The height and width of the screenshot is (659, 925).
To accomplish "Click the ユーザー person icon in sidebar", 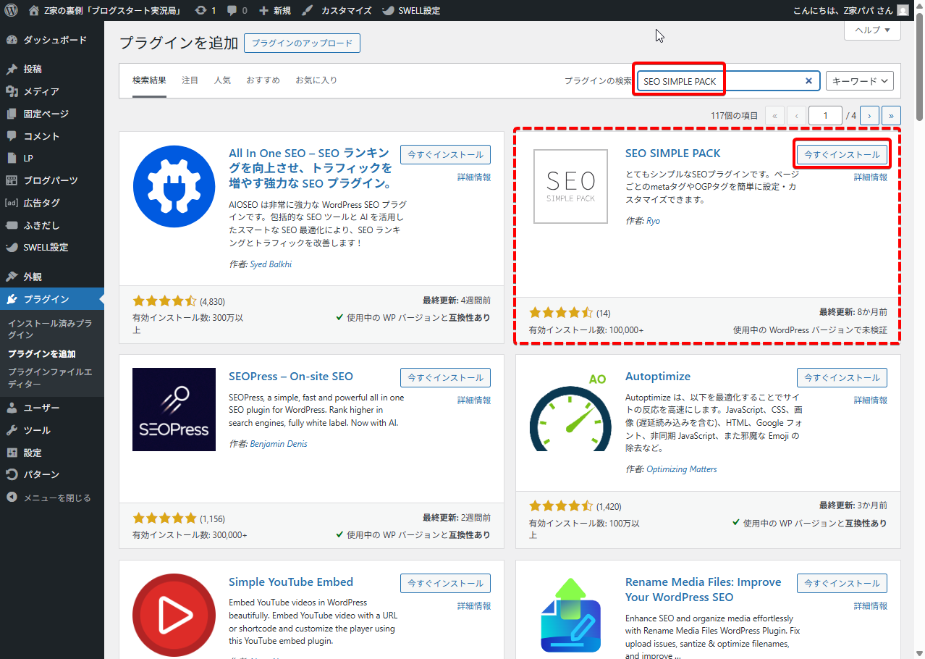I will [x=12, y=408].
